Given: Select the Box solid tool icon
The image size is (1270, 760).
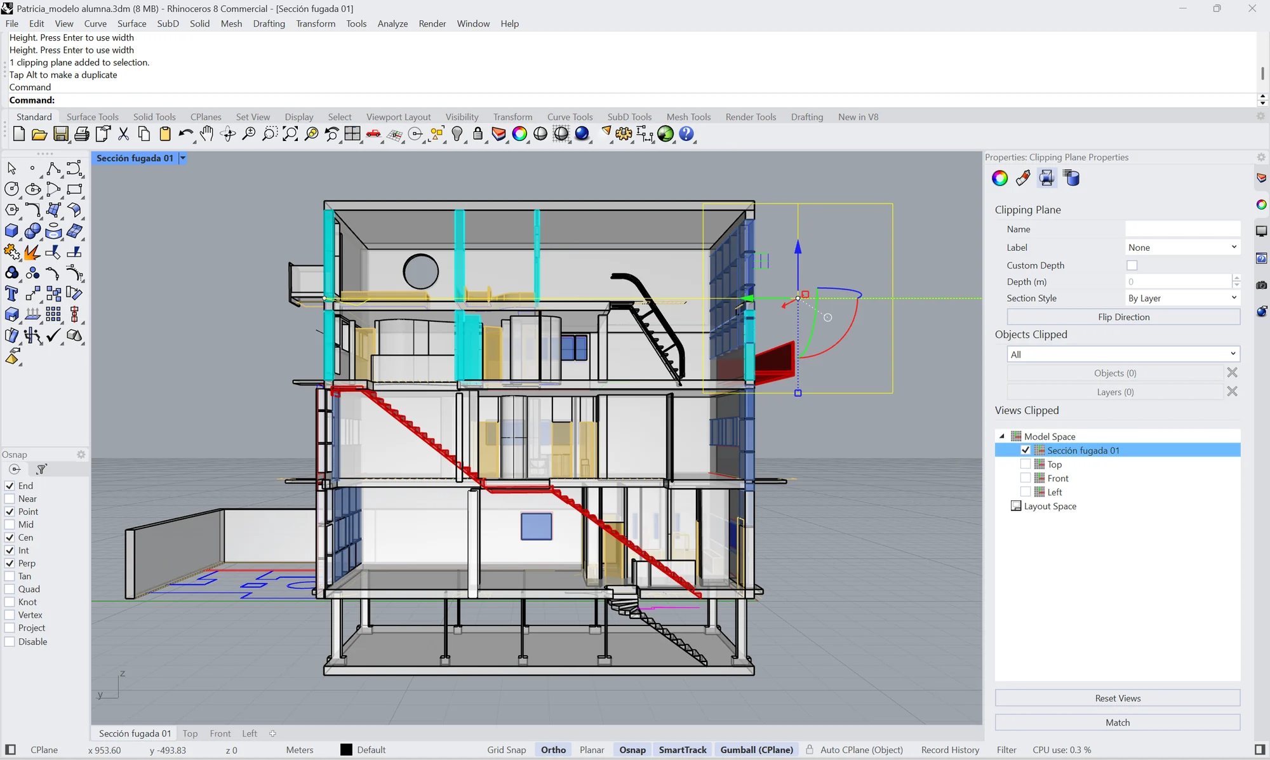Looking at the screenshot, I should [x=11, y=231].
